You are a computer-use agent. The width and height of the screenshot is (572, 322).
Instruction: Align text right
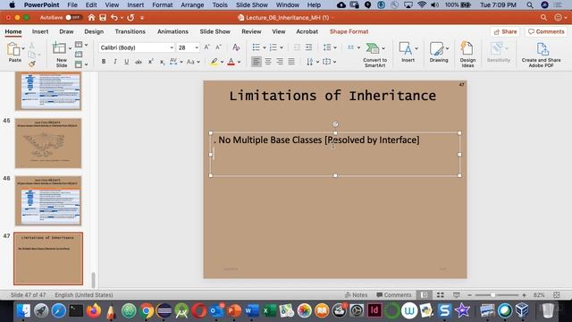[280, 62]
